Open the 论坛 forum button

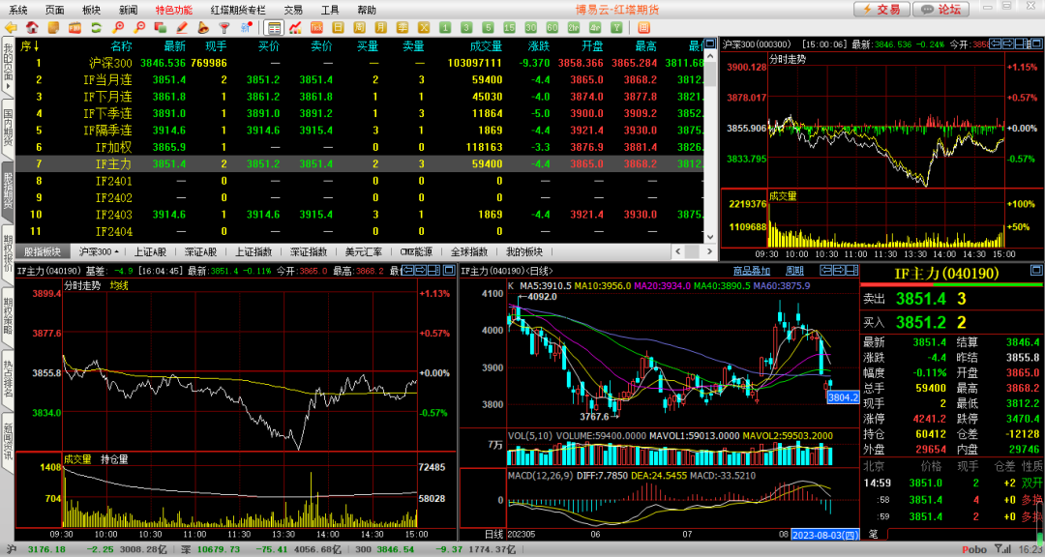click(941, 9)
